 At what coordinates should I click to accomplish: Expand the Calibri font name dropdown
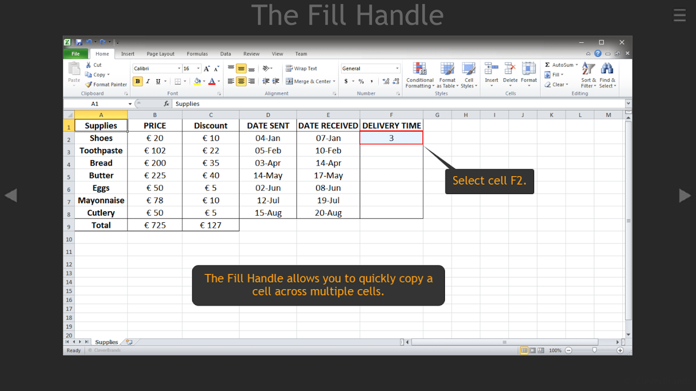click(179, 69)
